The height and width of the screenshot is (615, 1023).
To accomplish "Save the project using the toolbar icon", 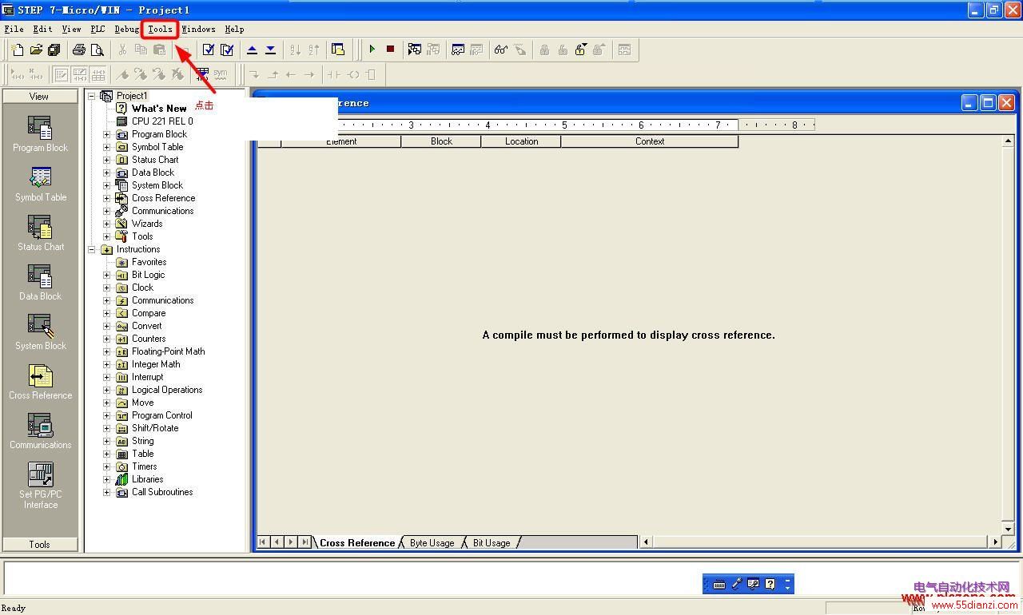I will tap(54, 50).
